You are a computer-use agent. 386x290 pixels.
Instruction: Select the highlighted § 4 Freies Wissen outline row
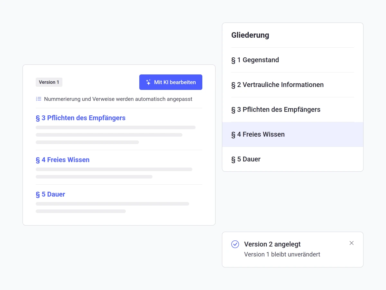pyautogui.click(x=293, y=134)
